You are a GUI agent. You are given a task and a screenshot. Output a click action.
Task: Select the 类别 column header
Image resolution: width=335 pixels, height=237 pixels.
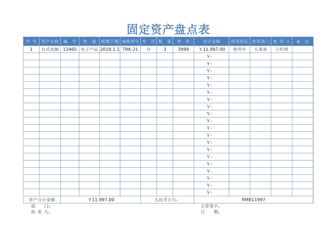[89, 41]
